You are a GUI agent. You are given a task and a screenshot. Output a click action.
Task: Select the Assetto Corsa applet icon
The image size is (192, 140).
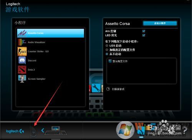click(x=22, y=33)
